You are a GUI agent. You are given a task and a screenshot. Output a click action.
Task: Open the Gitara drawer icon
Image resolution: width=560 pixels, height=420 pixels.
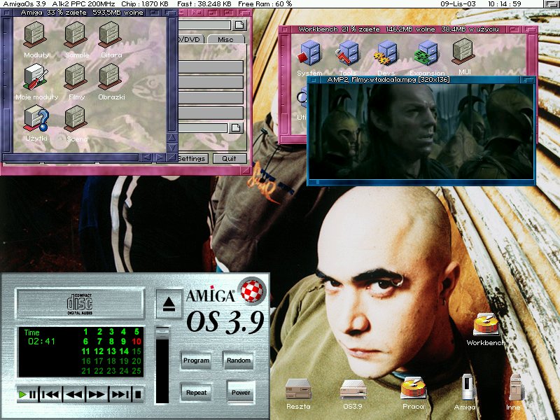[110, 35]
